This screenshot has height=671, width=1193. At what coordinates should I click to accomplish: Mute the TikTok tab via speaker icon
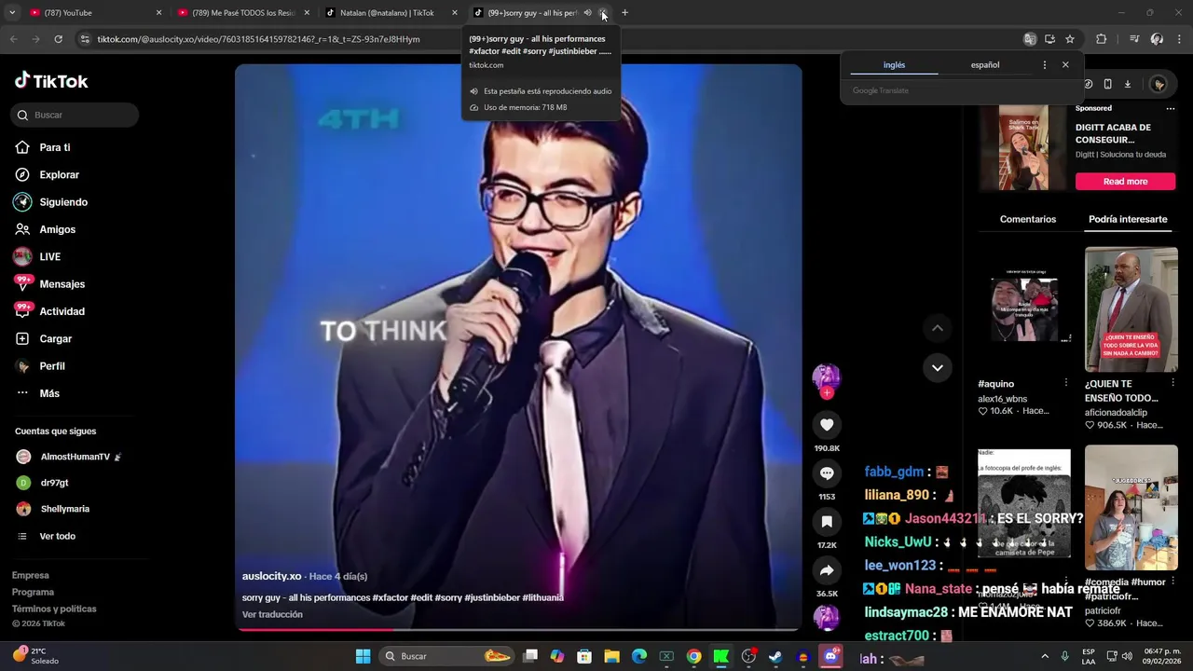[x=587, y=13]
